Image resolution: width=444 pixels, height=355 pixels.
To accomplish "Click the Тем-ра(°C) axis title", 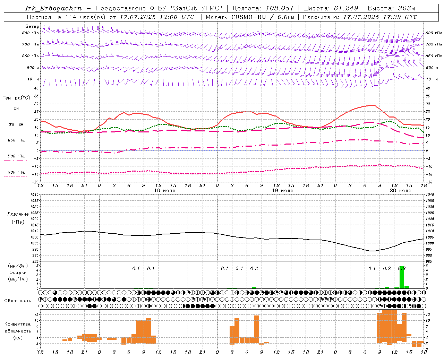I will tap(16, 98).
